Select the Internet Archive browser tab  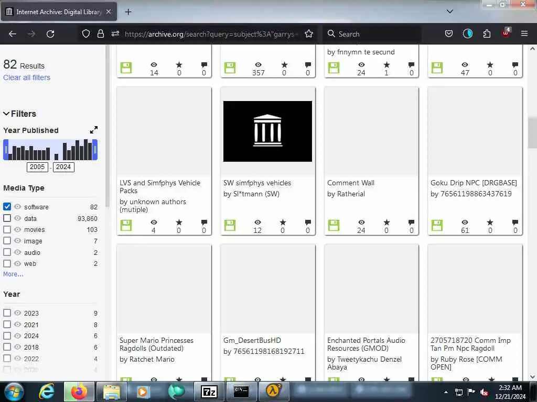(59, 12)
